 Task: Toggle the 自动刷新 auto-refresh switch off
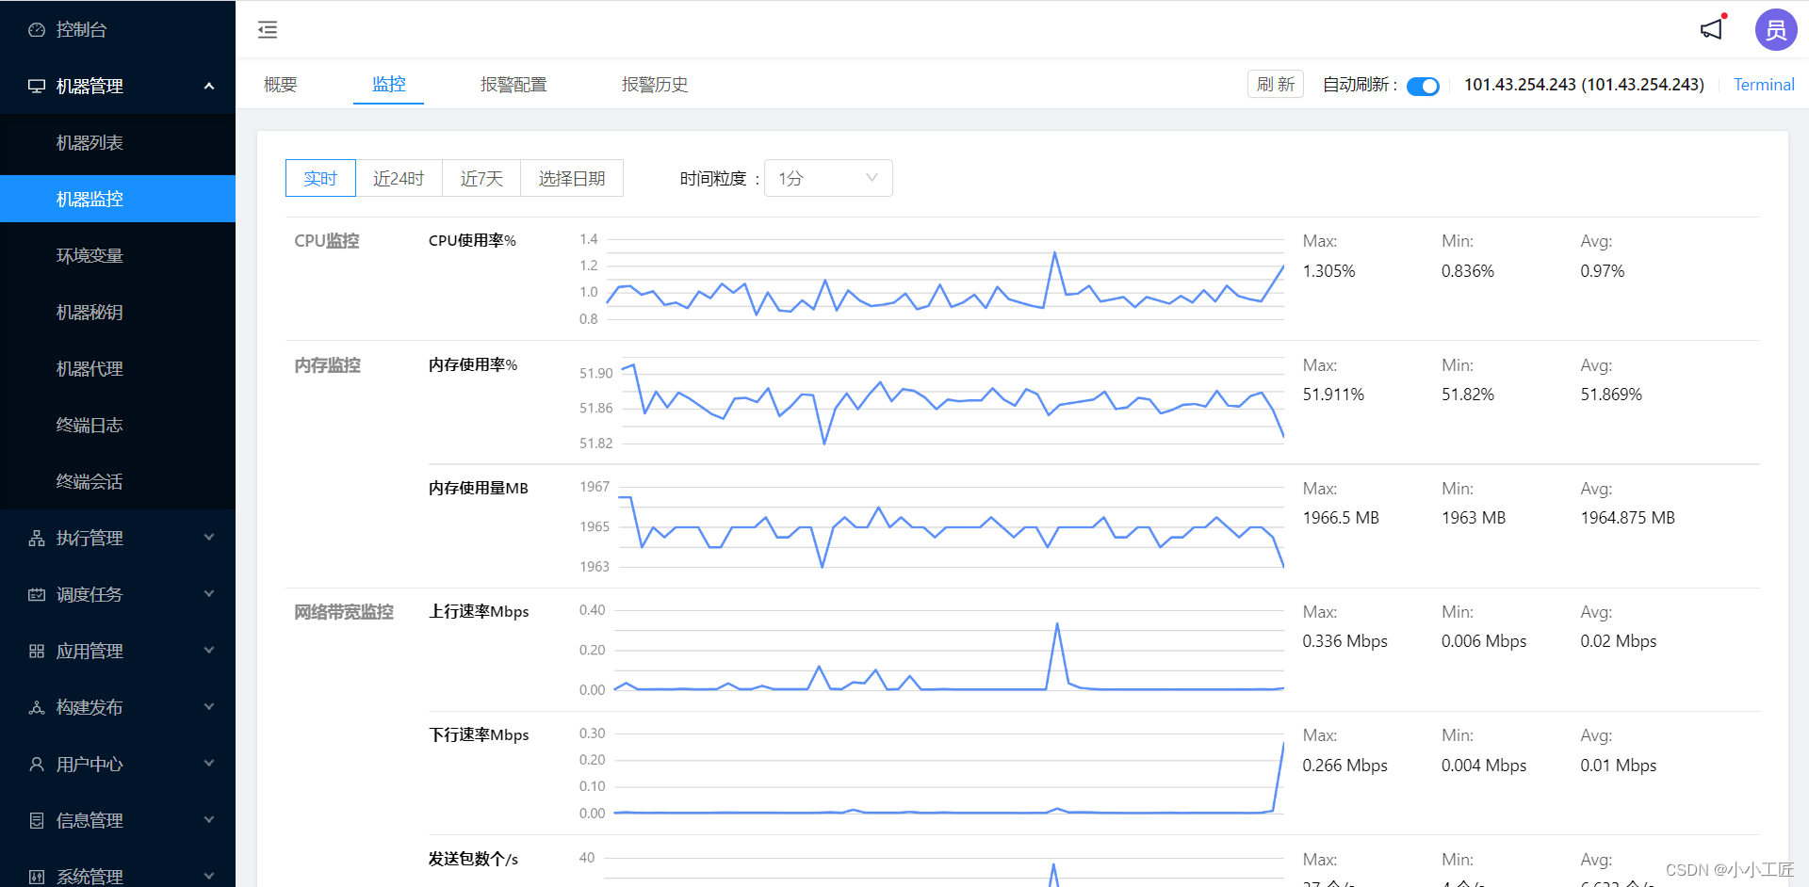[x=1423, y=85]
